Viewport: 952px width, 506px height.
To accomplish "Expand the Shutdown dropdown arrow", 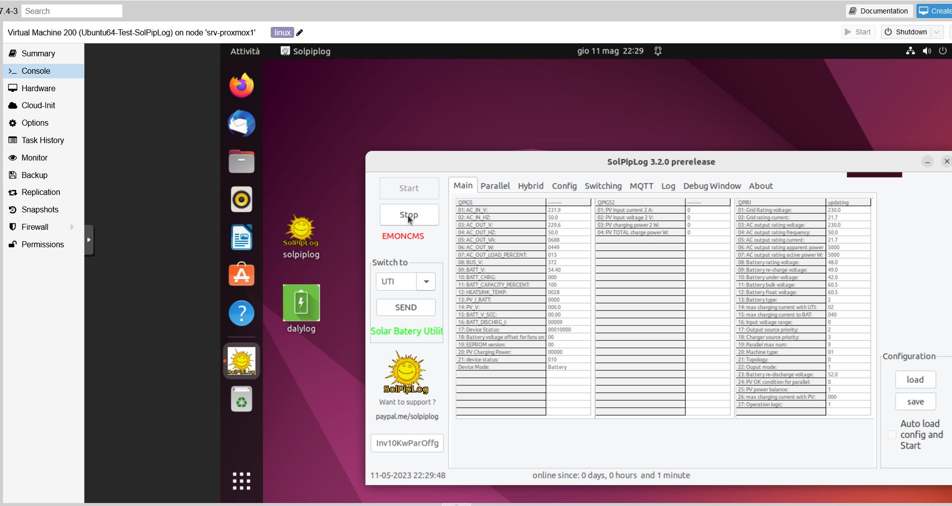I will pyautogui.click(x=937, y=32).
